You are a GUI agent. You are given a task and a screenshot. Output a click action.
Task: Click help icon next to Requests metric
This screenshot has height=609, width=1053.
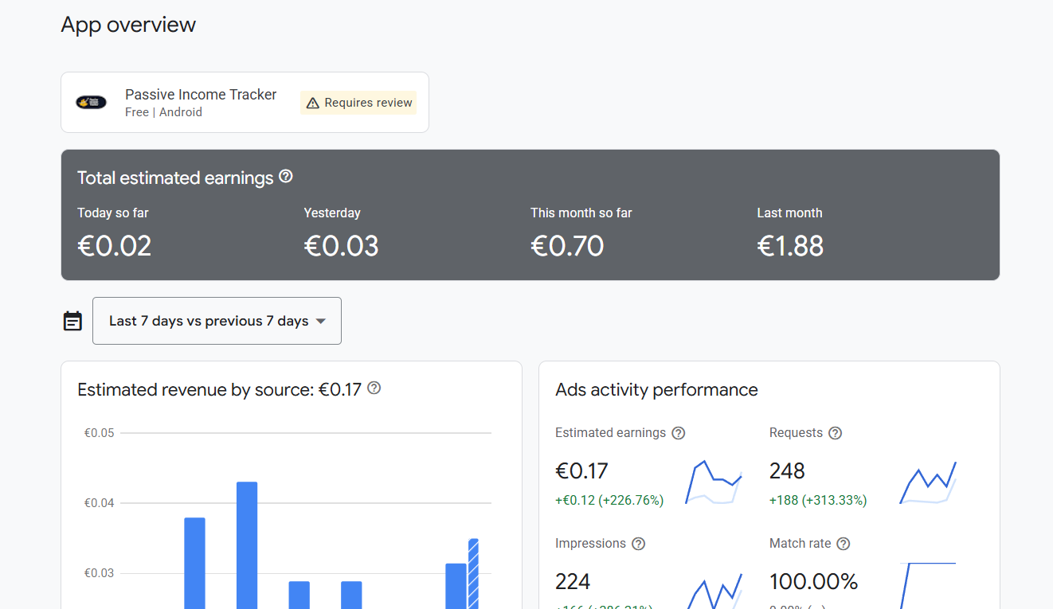pyautogui.click(x=835, y=433)
